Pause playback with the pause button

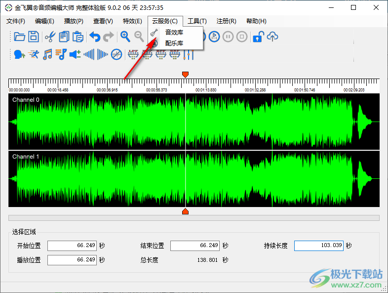click(x=228, y=37)
